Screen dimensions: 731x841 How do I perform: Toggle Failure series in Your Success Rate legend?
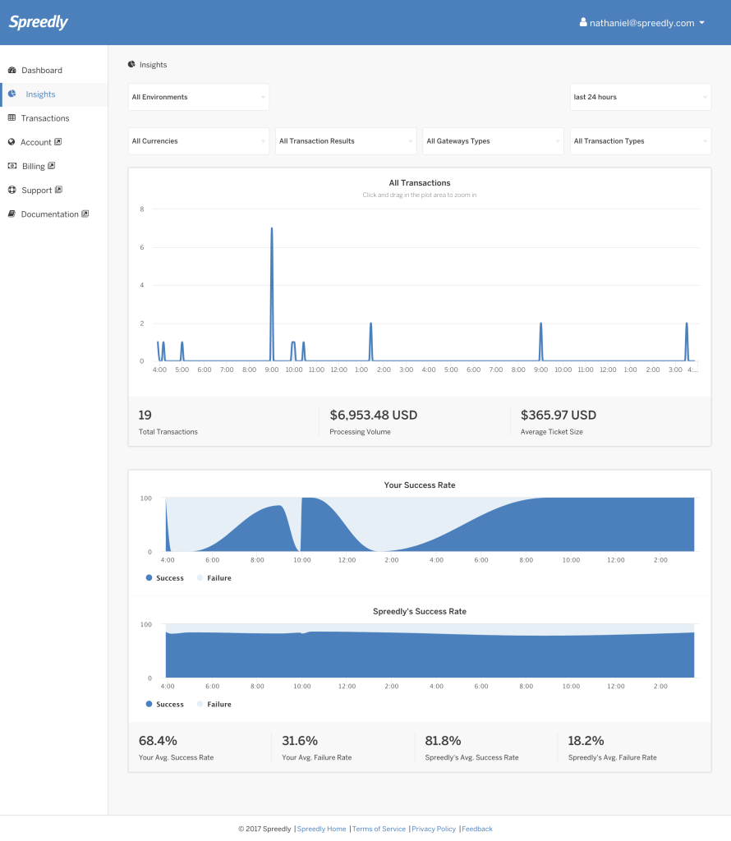click(x=214, y=578)
